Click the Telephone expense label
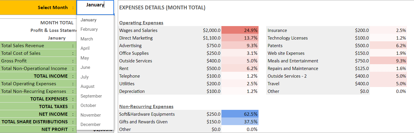Viewport: 414px width, 133px height. pyautogui.click(x=130, y=76)
